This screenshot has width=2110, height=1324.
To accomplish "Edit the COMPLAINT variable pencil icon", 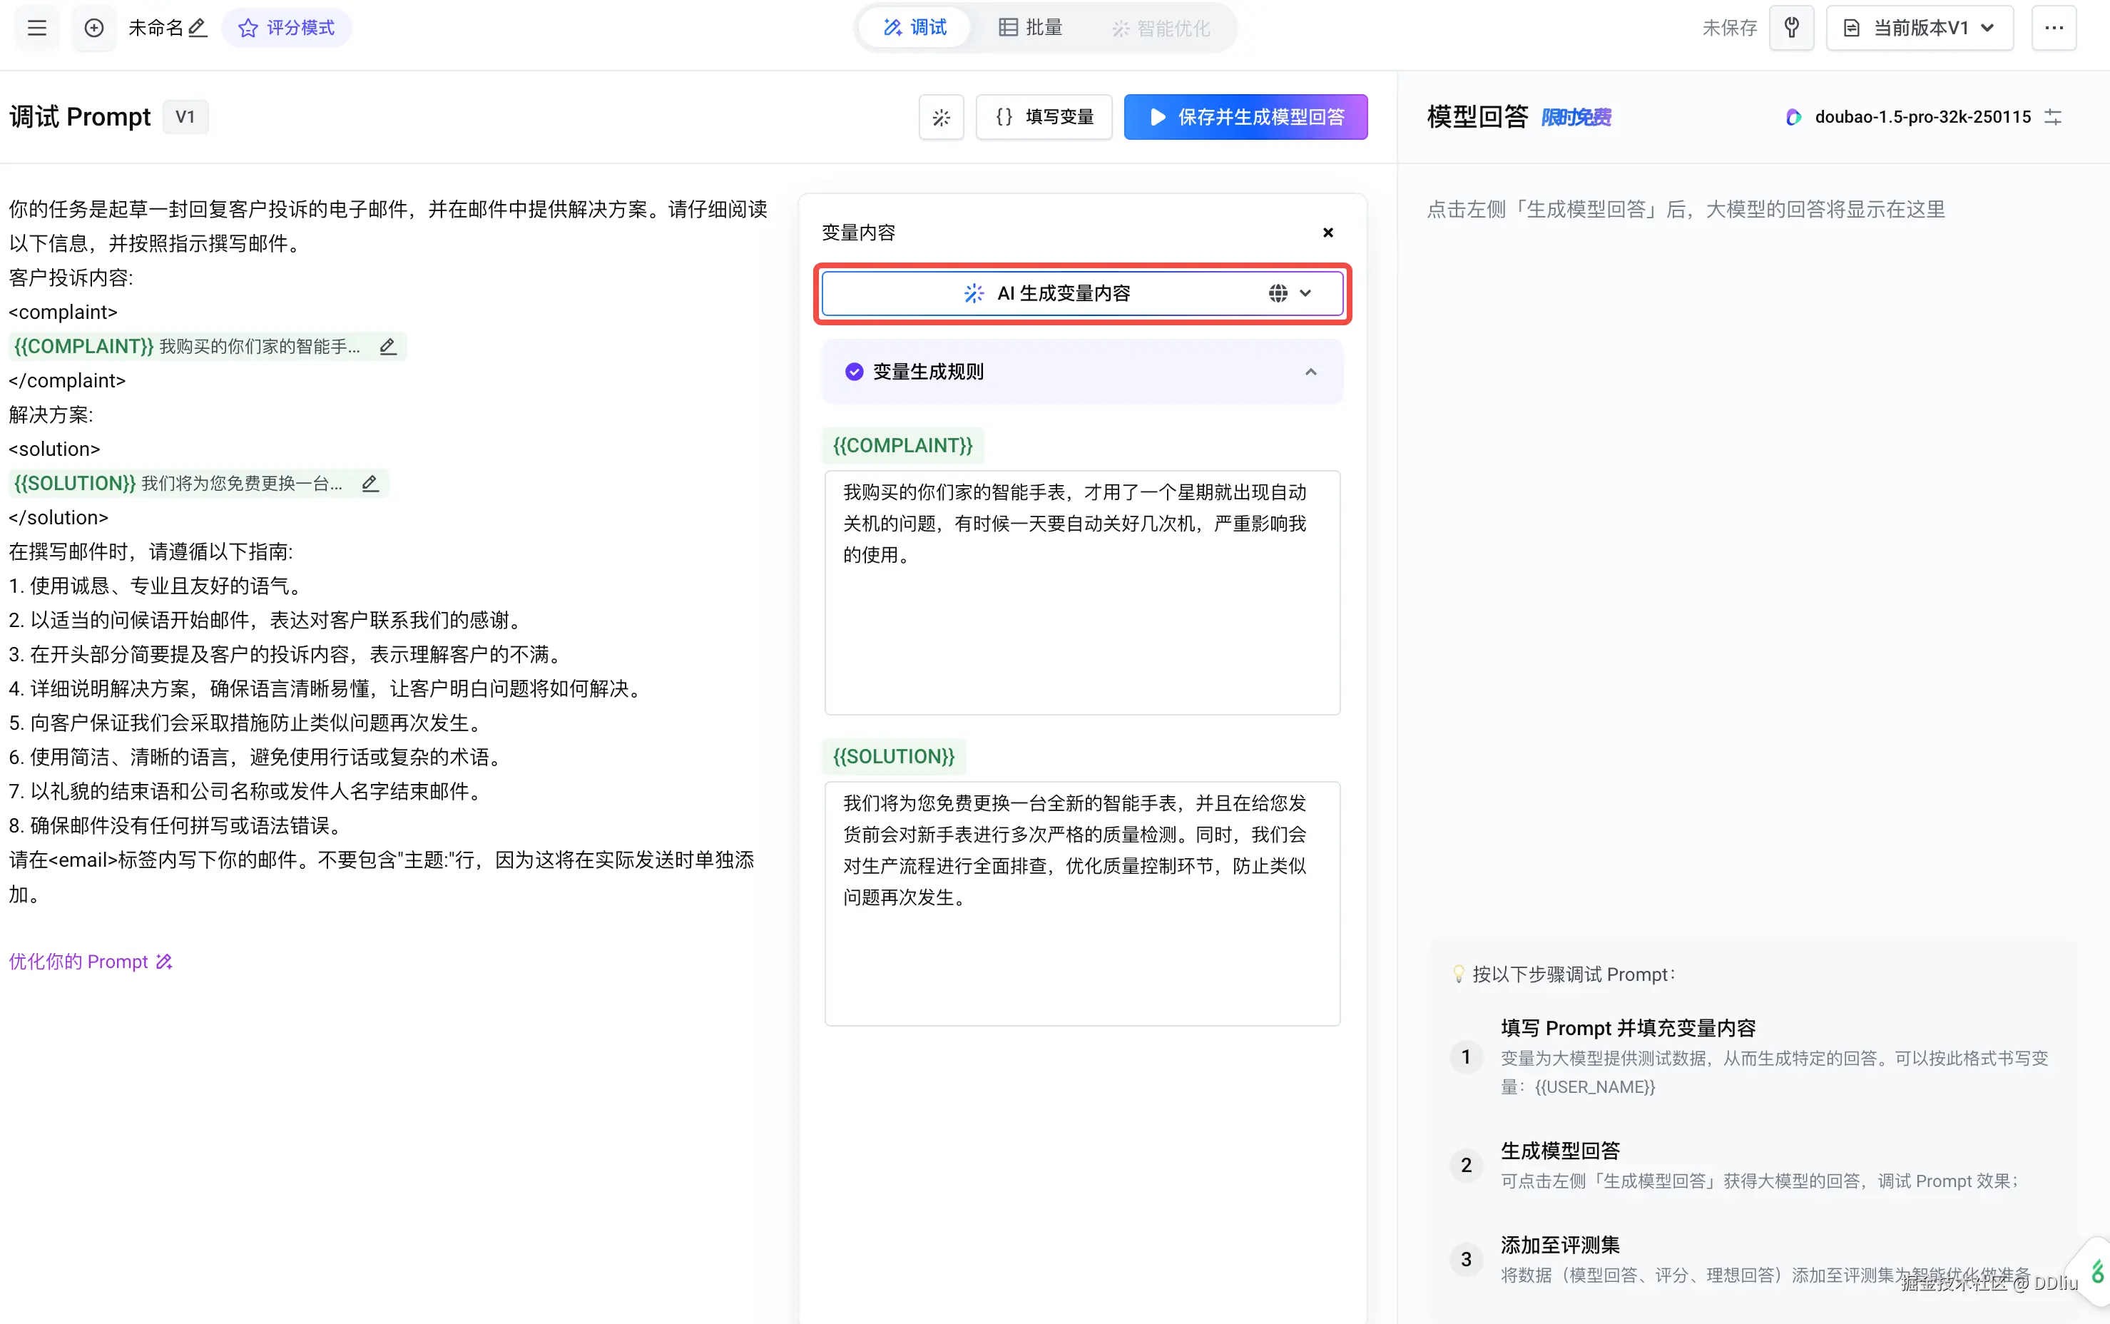I will 388,347.
